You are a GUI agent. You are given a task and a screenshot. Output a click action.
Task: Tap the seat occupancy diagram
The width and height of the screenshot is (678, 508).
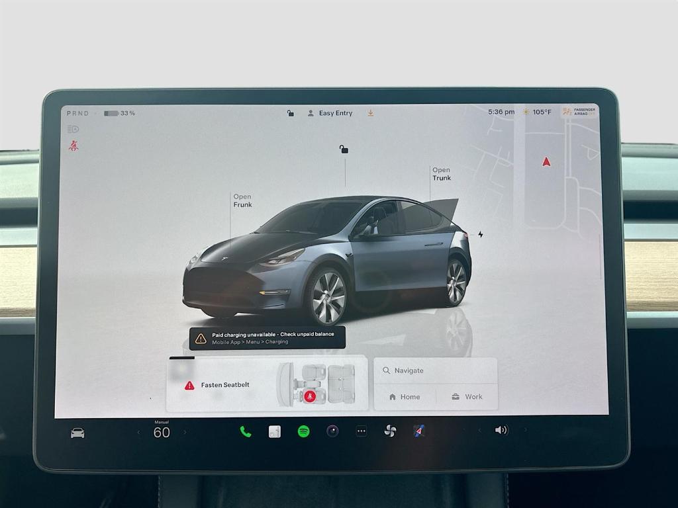(316, 384)
